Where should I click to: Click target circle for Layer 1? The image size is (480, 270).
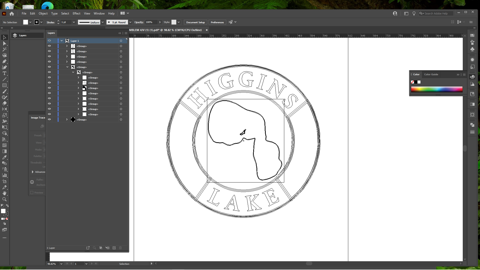(121, 41)
